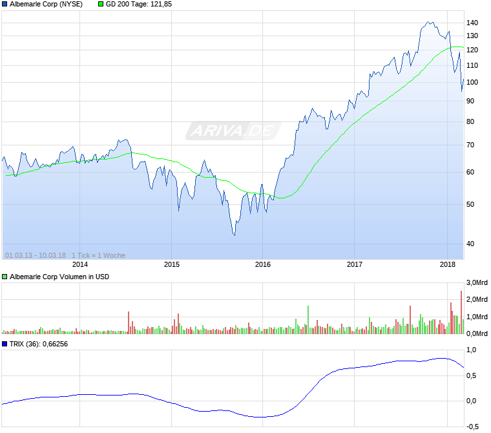Click the '1 Tick = 1 Woche' note

98,256
